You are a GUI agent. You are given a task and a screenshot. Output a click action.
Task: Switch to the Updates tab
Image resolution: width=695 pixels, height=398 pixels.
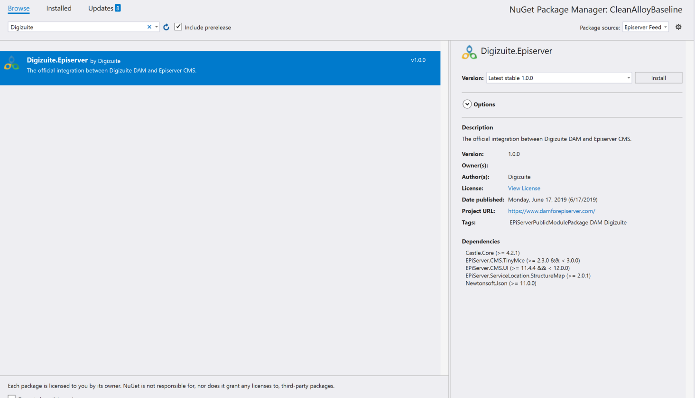[x=101, y=9]
